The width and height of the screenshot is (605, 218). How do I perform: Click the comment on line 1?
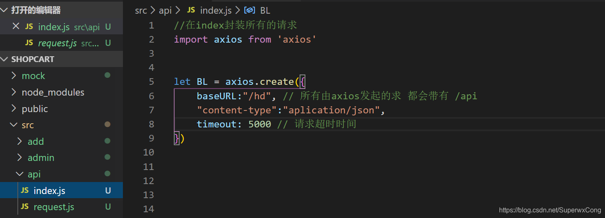[x=235, y=25]
